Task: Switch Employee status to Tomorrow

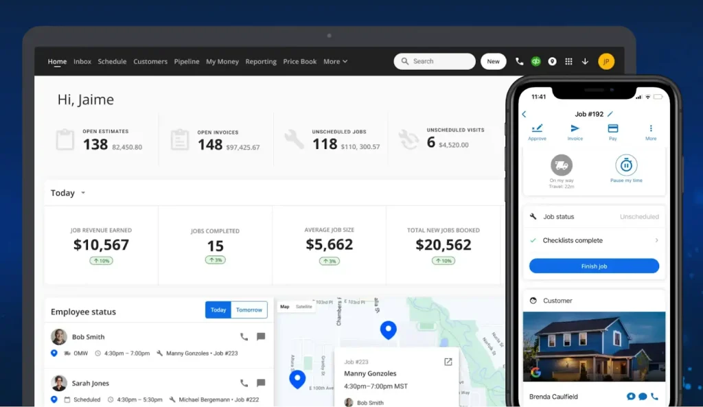Action: [249, 310]
